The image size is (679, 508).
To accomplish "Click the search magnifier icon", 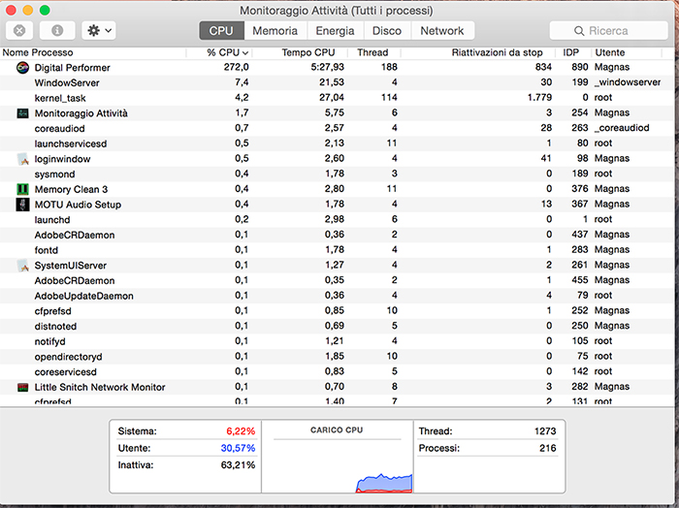I will (579, 31).
